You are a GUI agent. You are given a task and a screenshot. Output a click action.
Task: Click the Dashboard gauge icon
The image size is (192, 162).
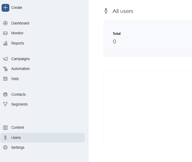(x=5, y=23)
